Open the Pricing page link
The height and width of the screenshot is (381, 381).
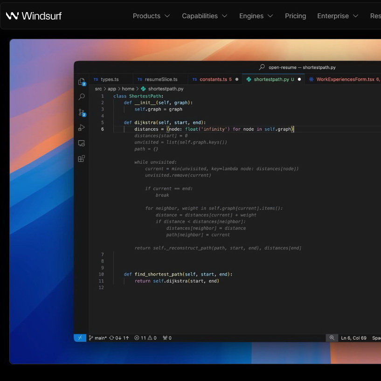(296, 16)
